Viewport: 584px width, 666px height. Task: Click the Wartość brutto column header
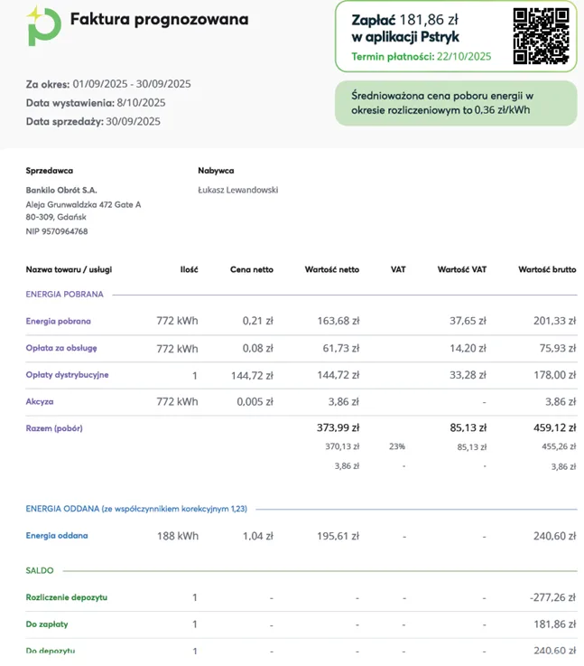(x=547, y=269)
